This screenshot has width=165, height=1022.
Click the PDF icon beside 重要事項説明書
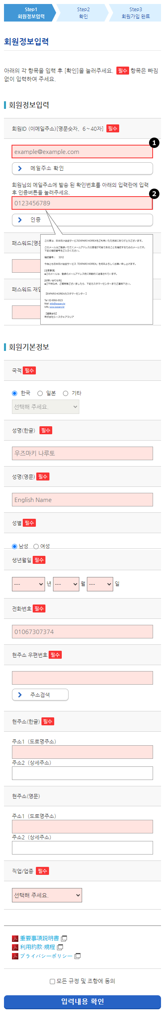coord(15,939)
